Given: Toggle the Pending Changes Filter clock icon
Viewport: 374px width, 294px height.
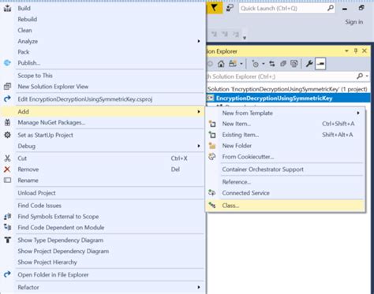Looking at the screenshot, I should [255, 64].
